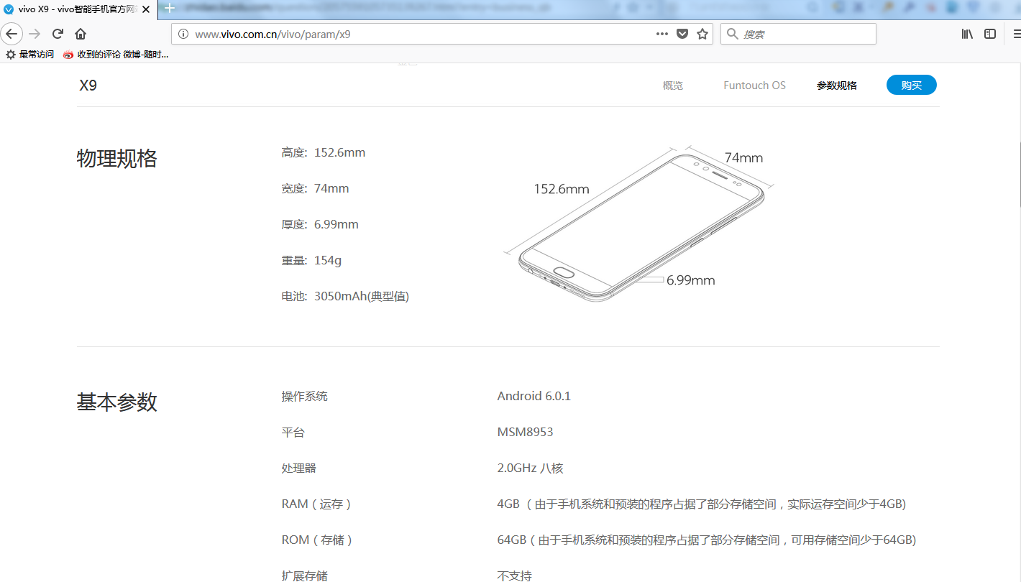Click the 重量: 154g line
Viewport: 1021px width, 582px height.
click(x=311, y=260)
